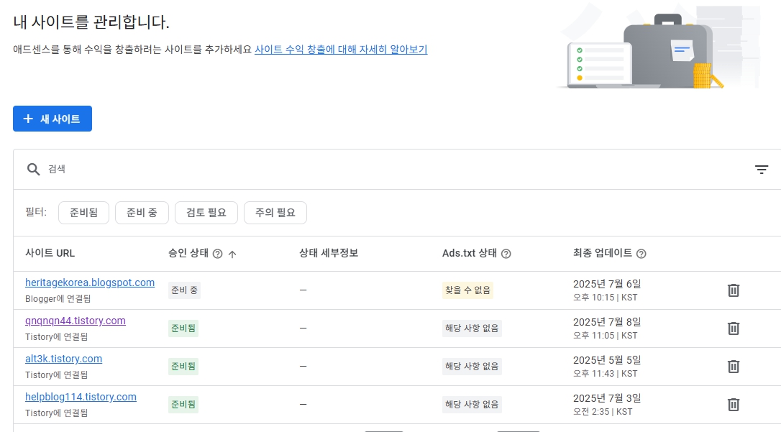Click the time 오후 11:05 | KST
Viewport: 781px width, 432px height.
[606, 336]
